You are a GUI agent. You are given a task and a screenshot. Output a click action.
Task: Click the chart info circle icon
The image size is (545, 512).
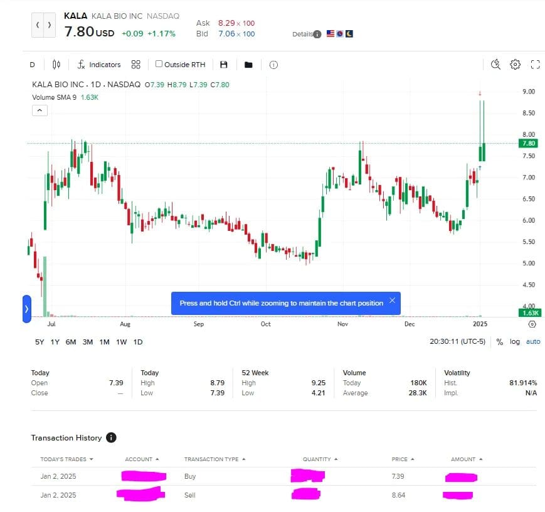273,65
